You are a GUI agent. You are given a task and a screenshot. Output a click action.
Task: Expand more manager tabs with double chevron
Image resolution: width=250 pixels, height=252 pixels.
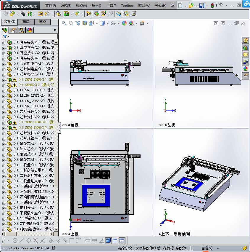55,30
